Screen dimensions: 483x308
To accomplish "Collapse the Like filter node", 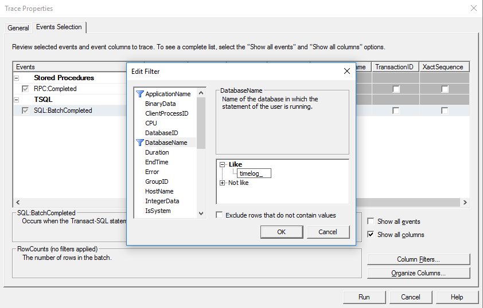I will coord(223,165).
